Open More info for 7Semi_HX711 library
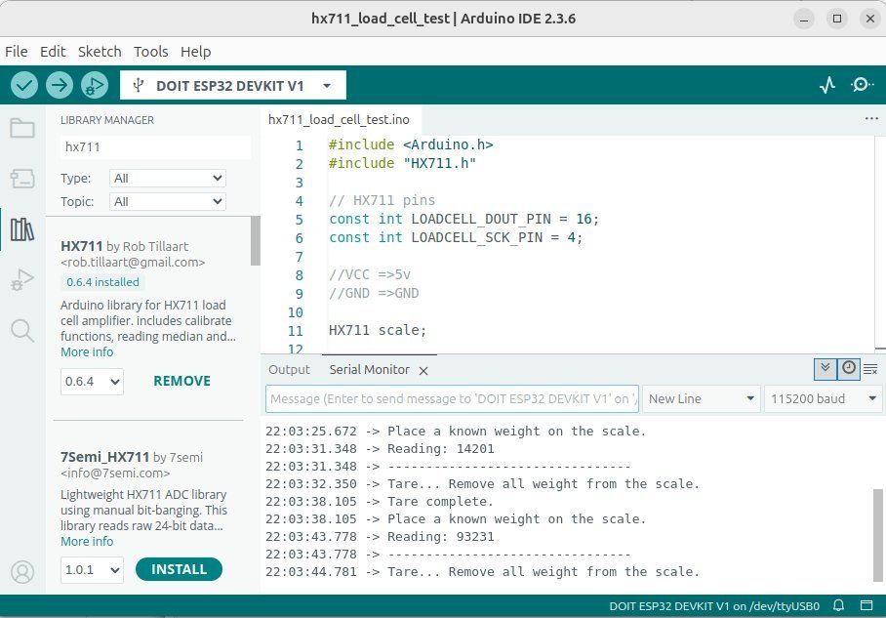The image size is (886, 618). coord(87,541)
